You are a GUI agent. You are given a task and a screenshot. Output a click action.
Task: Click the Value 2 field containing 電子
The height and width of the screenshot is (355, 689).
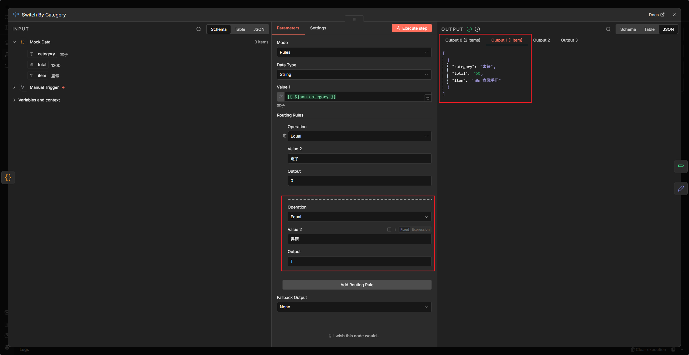(x=359, y=159)
